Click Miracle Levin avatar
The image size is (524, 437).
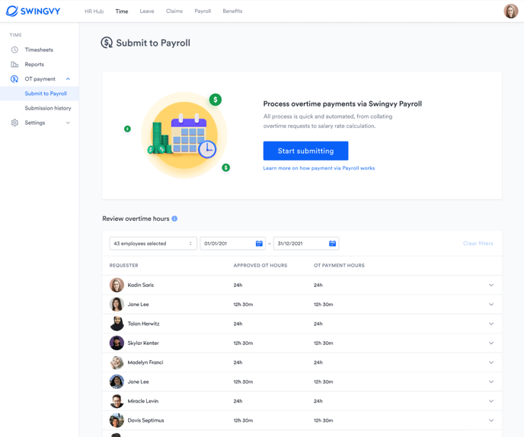(117, 401)
